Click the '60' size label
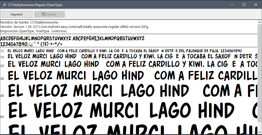This screenshot has height=135, width=262. tap(2, 117)
